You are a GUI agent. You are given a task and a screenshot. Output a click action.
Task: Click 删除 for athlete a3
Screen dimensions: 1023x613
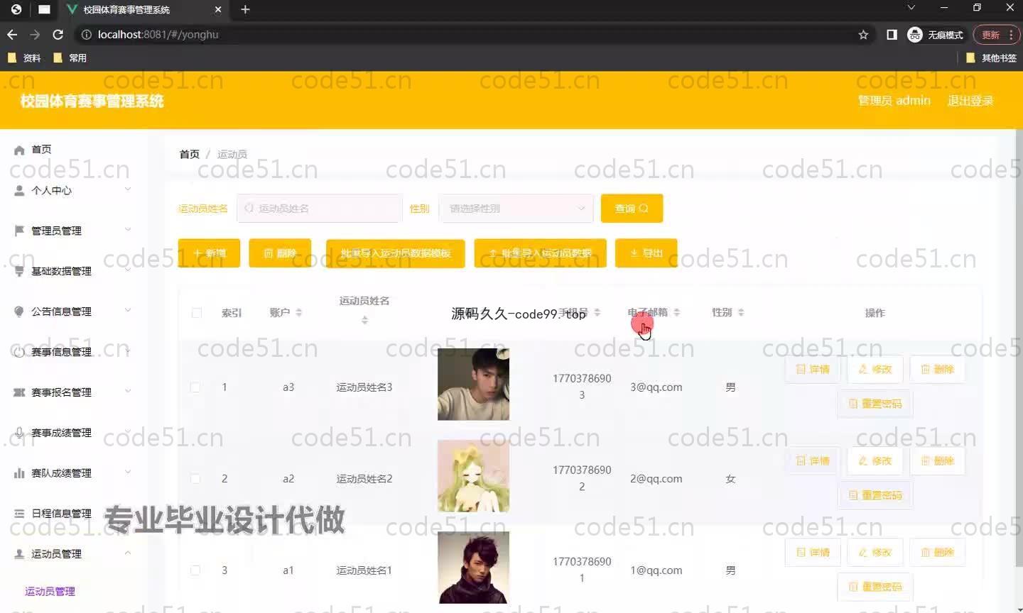pyautogui.click(x=938, y=370)
